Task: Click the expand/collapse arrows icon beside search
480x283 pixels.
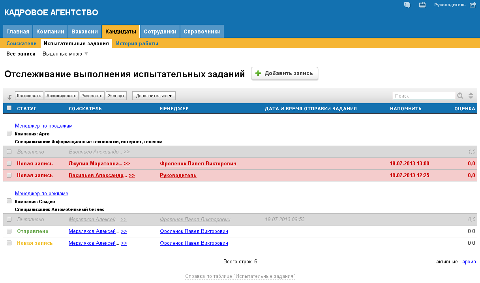Action: [x=471, y=96]
